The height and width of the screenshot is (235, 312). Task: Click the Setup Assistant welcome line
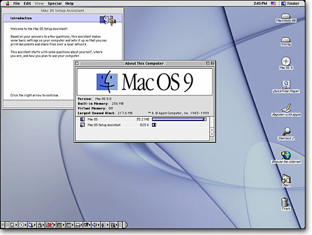(39, 29)
